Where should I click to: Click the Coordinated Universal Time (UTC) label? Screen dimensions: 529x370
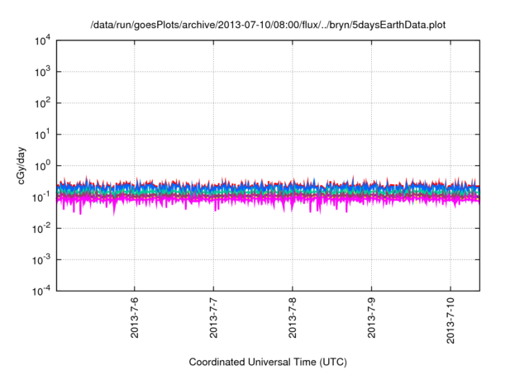[268, 362]
